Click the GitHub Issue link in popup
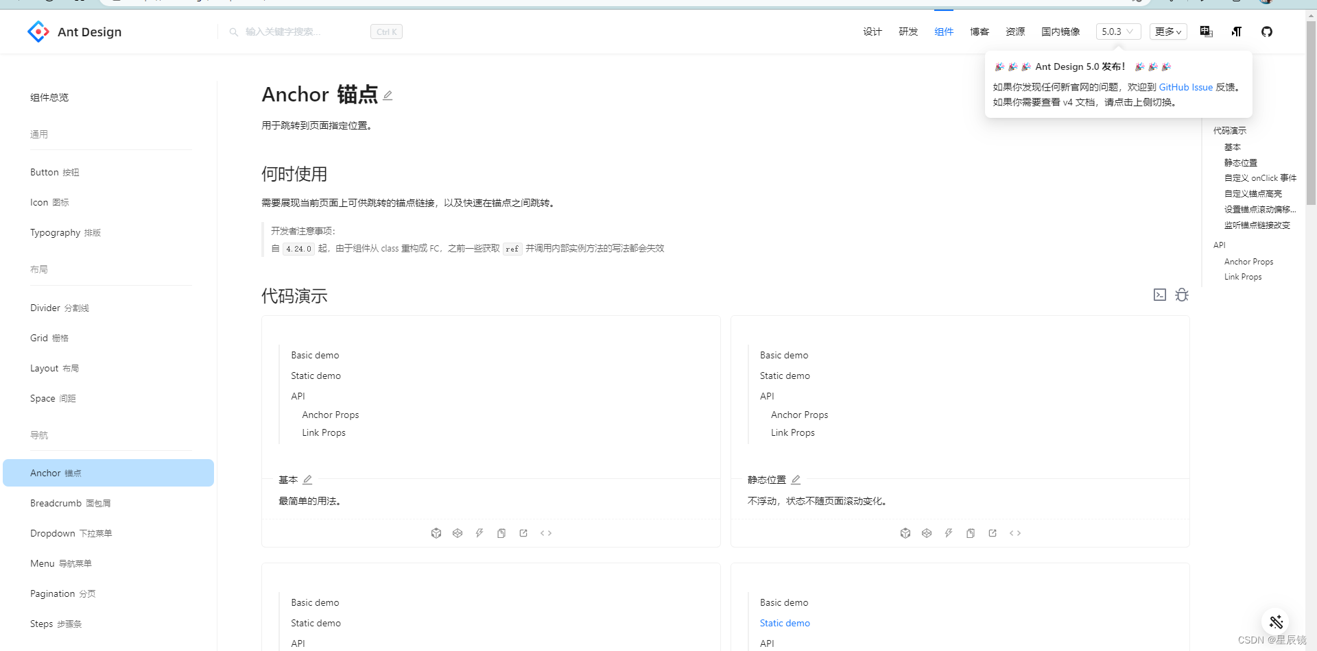1317x651 pixels. click(x=1186, y=87)
